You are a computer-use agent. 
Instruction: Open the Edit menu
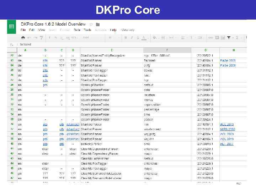(x=32, y=30)
